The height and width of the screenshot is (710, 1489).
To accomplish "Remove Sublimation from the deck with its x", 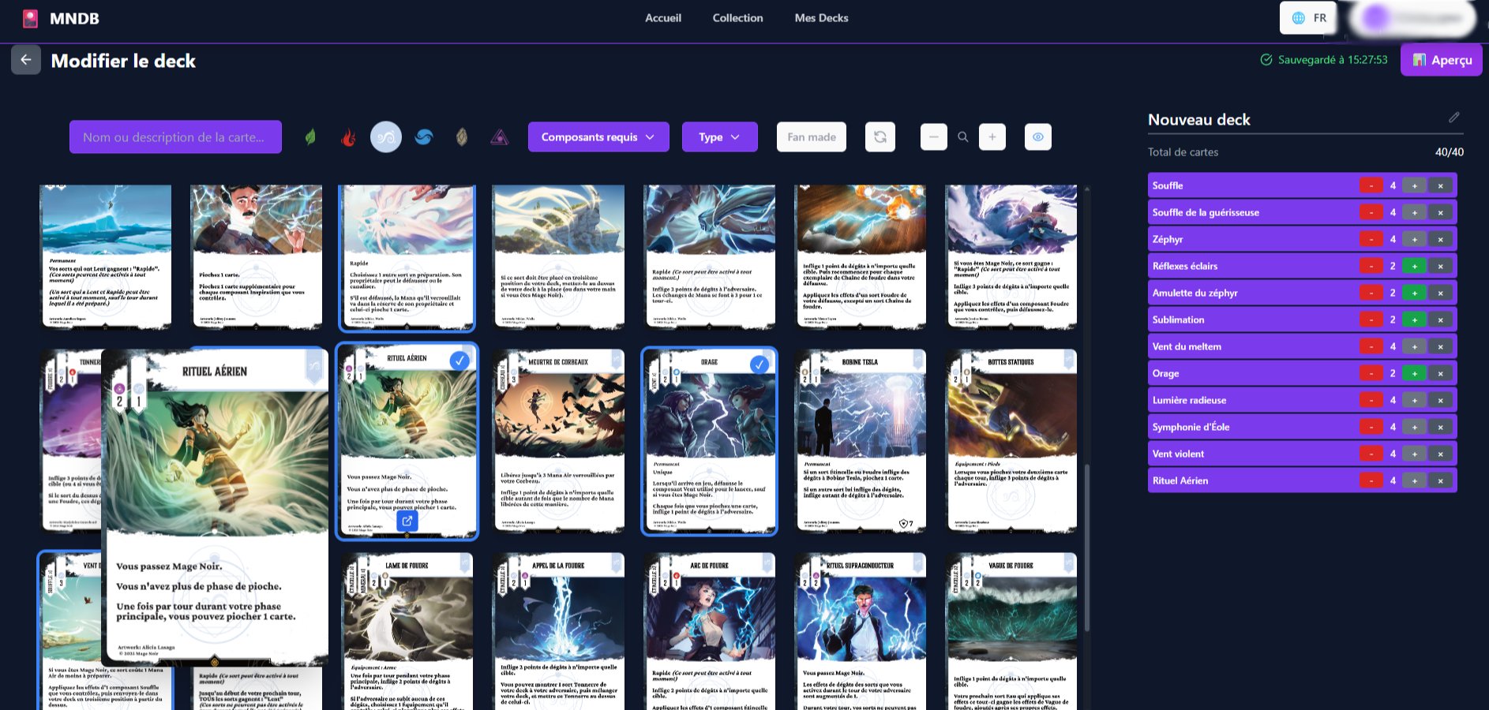I will click(x=1442, y=319).
